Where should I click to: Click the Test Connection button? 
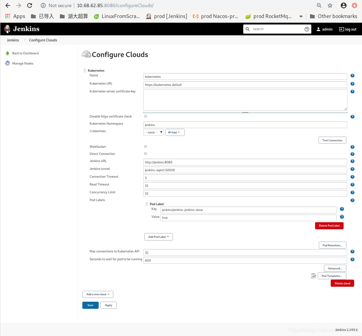tap(332, 140)
